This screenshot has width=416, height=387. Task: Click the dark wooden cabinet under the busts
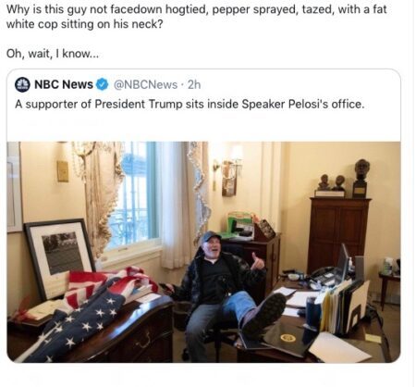pyautogui.click(x=340, y=233)
